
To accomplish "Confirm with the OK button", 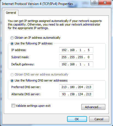I will coord(77,119).
